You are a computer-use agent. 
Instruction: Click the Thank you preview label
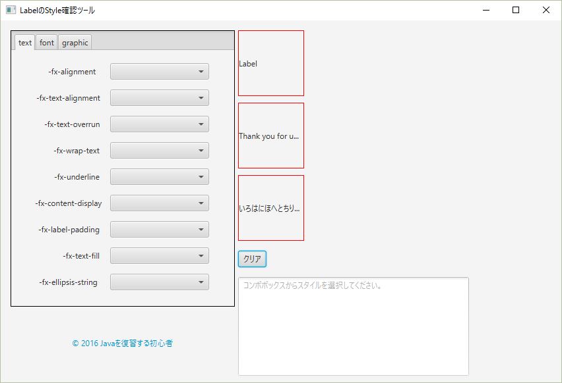click(x=270, y=135)
